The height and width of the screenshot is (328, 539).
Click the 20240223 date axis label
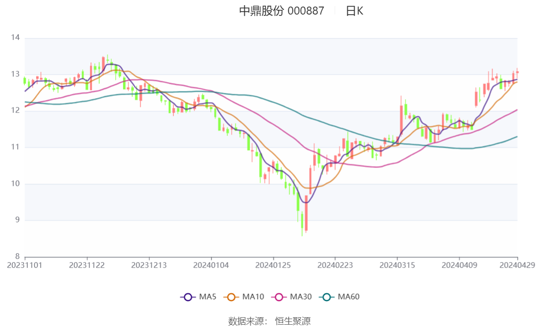335,266
